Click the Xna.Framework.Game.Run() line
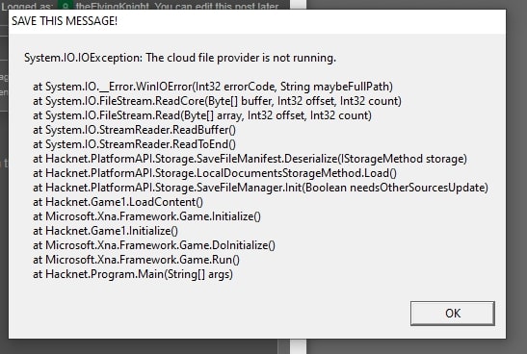Screen dimensions: 527x354 (x=136, y=260)
